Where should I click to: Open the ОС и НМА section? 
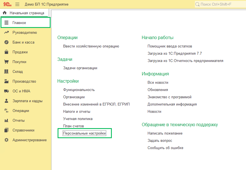click(x=25, y=91)
